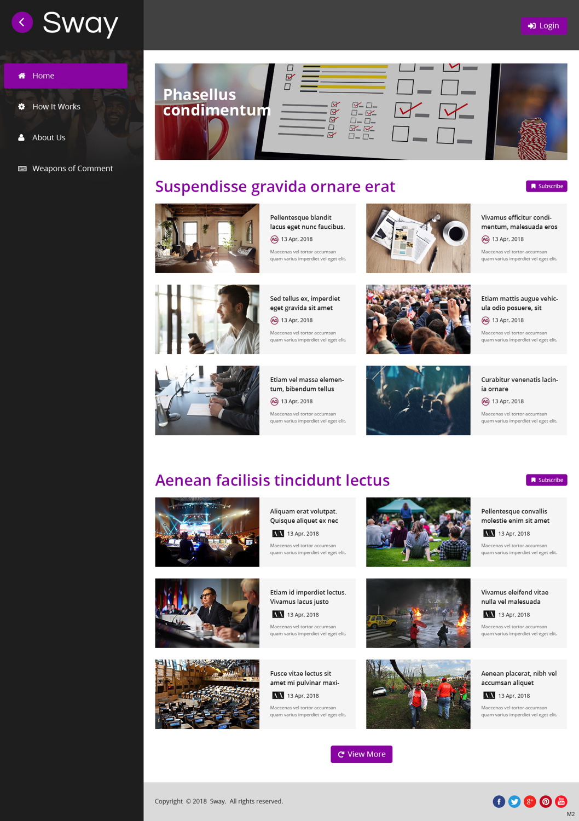Open Twitter social icon in footer
This screenshot has height=821, width=579.
coord(514,801)
